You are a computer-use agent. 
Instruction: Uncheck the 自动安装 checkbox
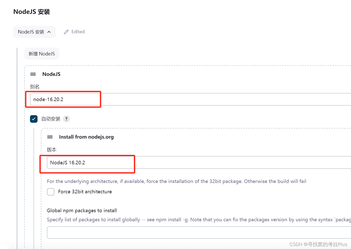[x=34, y=119]
